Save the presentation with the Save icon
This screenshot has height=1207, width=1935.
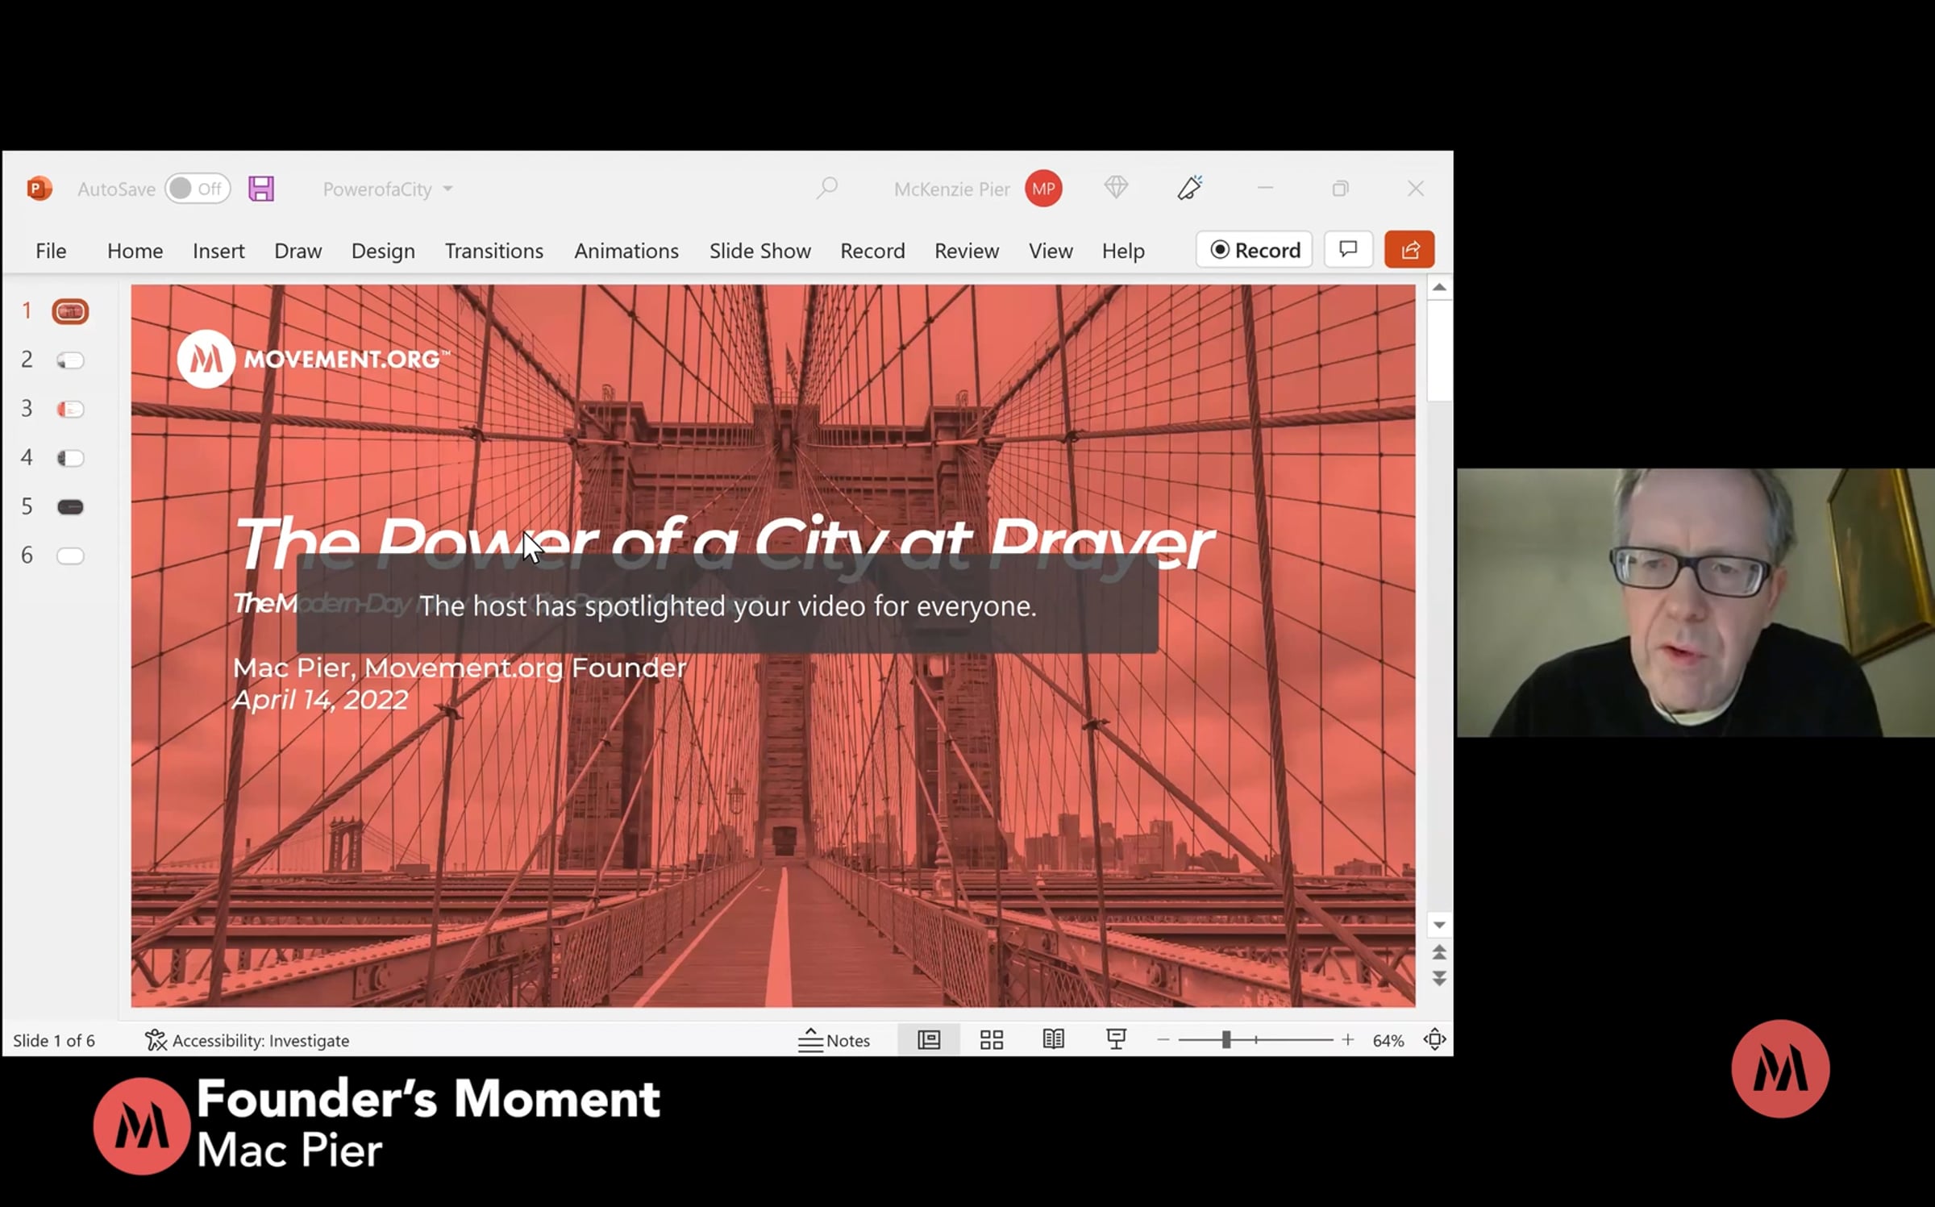pos(261,189)
